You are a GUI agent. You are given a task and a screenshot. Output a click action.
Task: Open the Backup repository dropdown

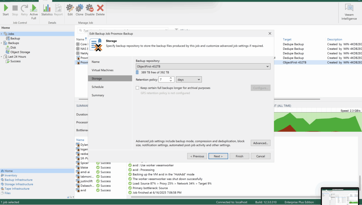[203, 66]
